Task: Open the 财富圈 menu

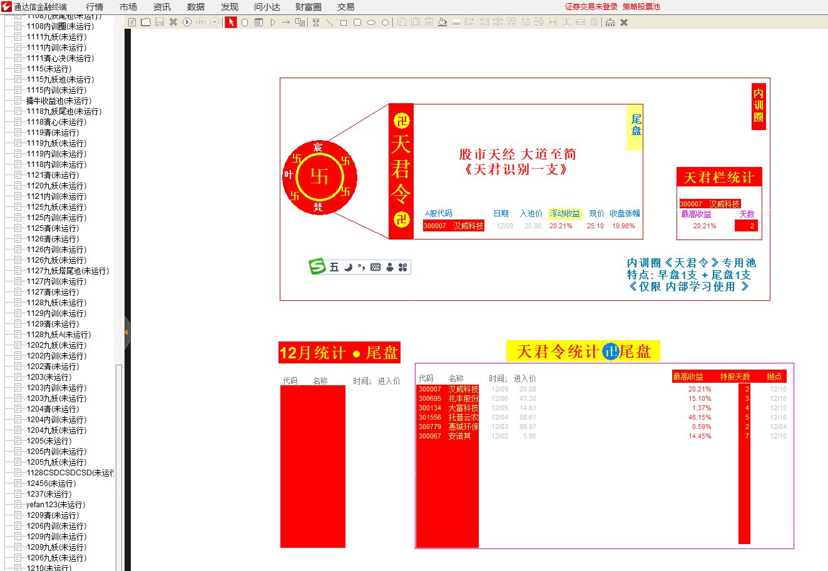Action: (x=309, y=7)
